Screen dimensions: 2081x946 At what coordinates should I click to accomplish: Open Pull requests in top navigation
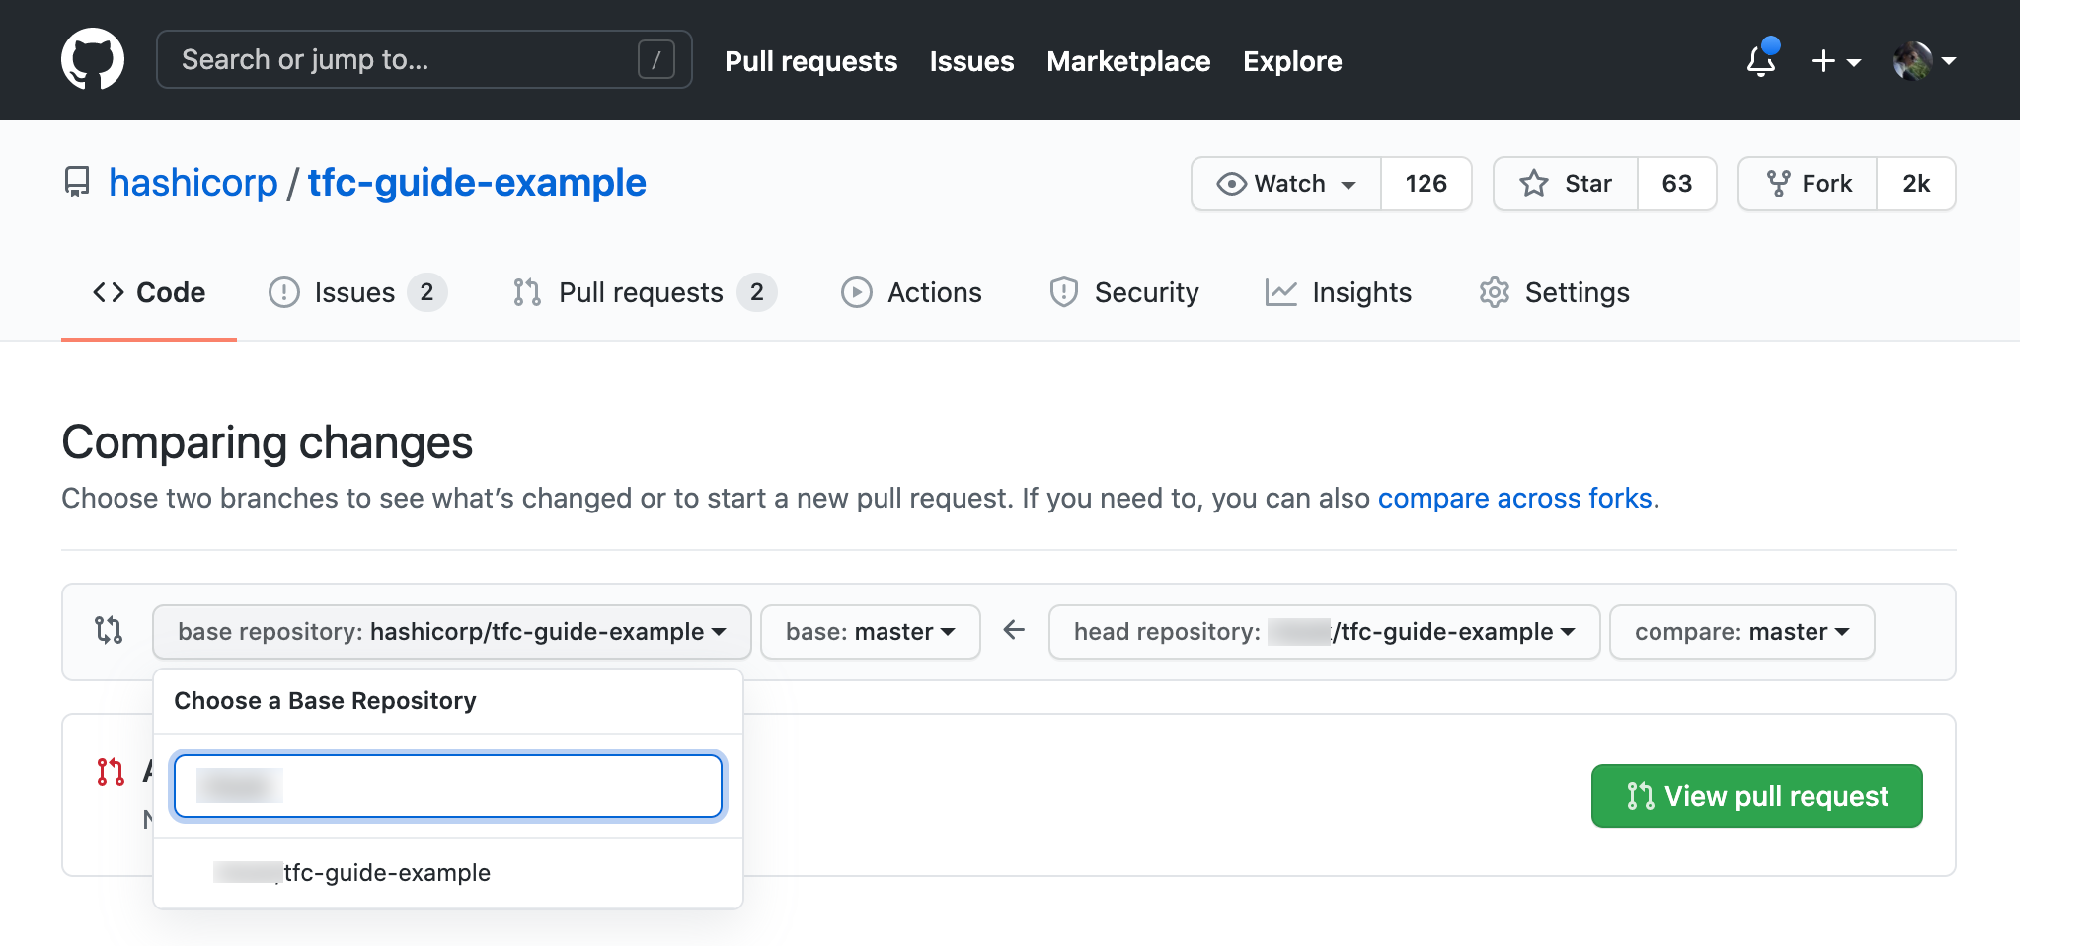tap(810, 61)
